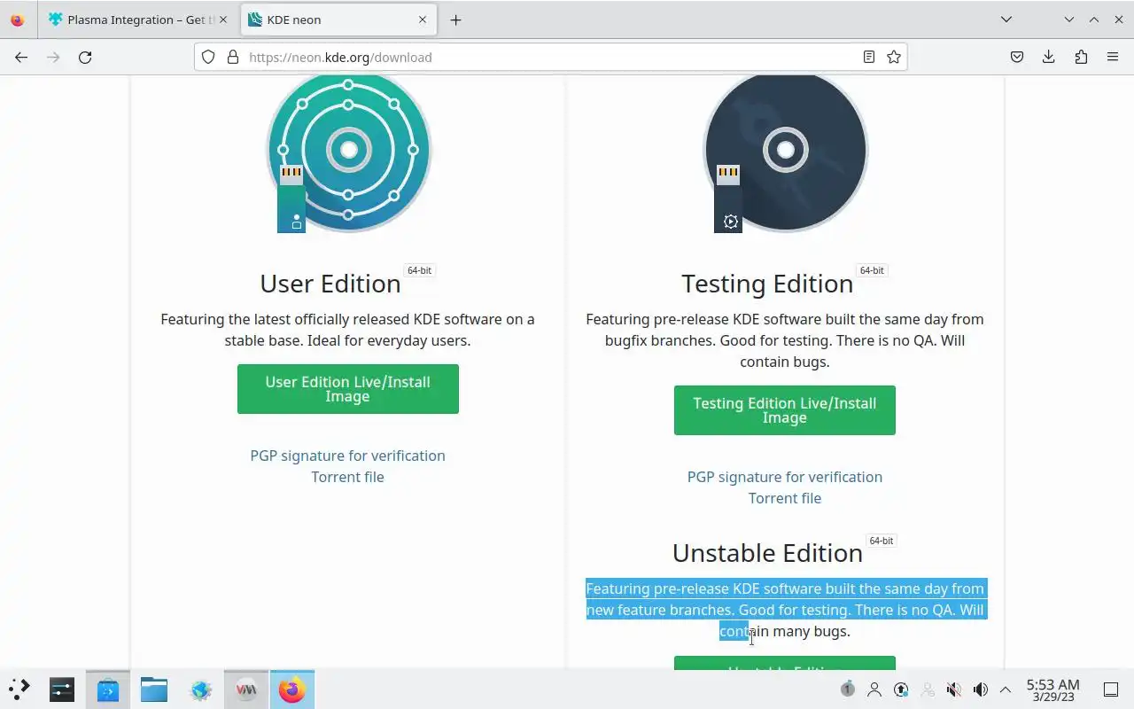Open the Firefox downloads panel
This screenshot has height=709, width=1134.
(1049, 57)
